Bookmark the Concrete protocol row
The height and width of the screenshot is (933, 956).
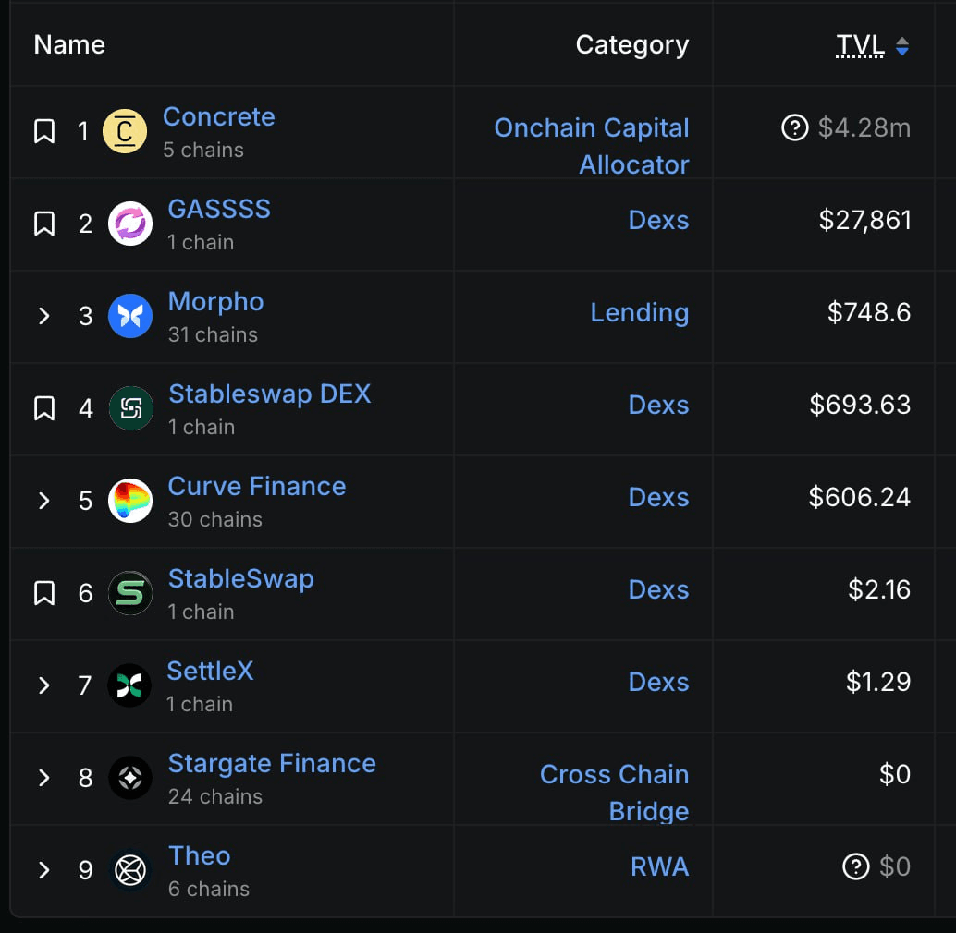[x=44, y=131]
